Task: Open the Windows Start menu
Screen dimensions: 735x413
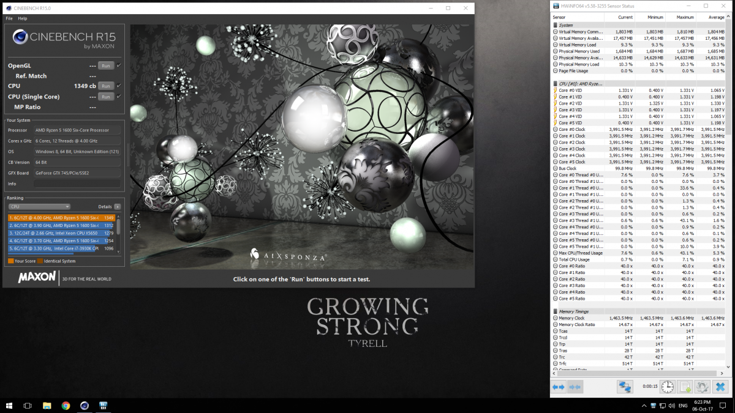Action: click(x=9, y=405)
